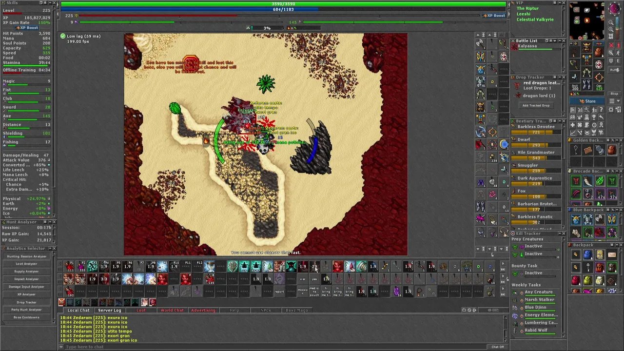
Task: Select key item in Golden Backpack
Action: coord(576,150)
